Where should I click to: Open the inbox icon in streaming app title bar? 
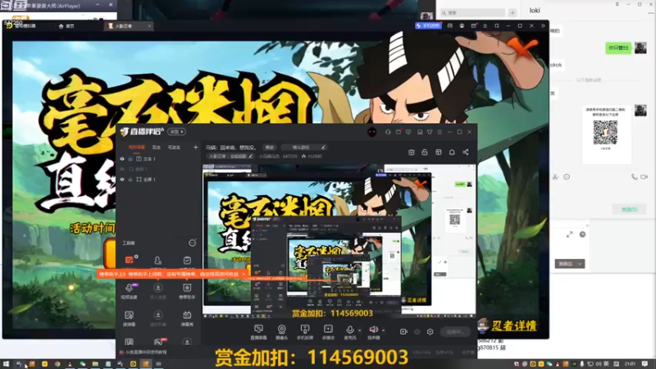click(x=420, y=132)
